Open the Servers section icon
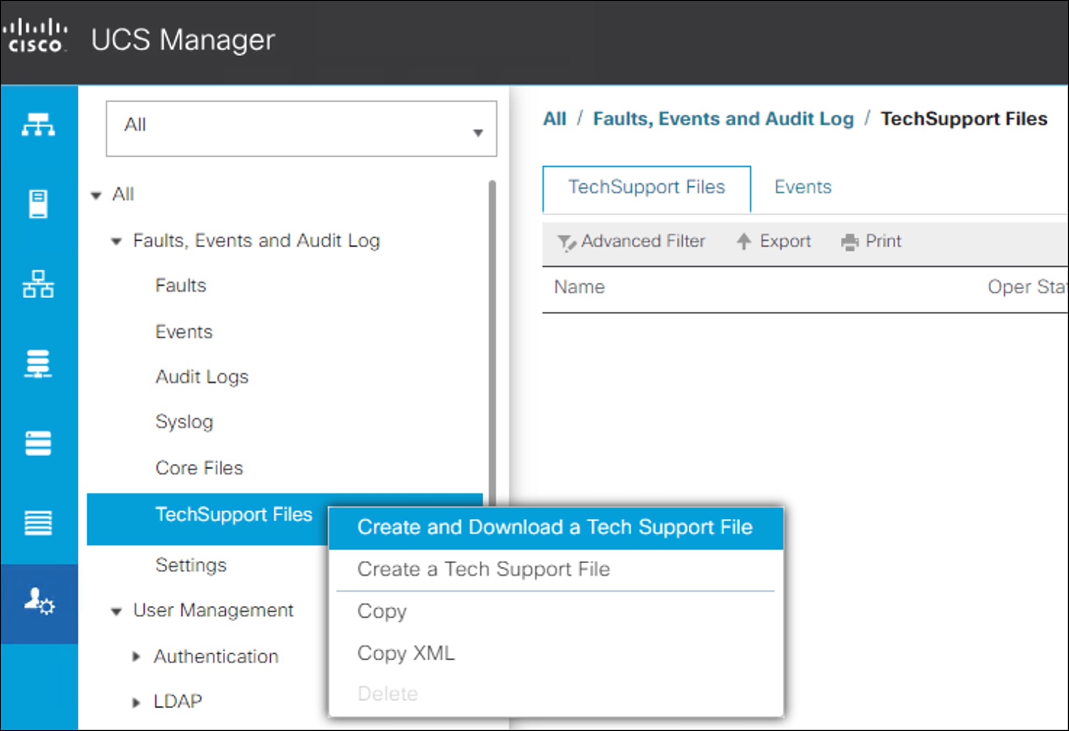 38,204
